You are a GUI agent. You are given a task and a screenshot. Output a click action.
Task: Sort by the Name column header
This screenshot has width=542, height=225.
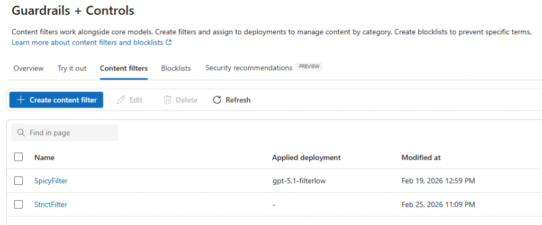(x=44, y=158)
